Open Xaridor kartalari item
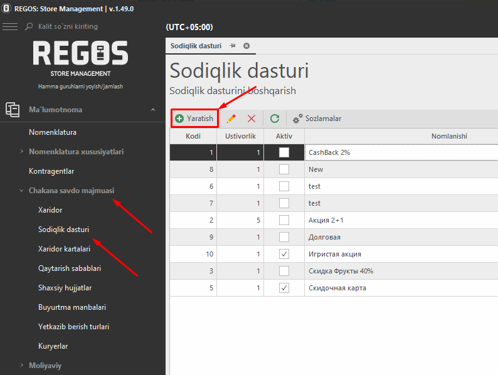Screen dimensions: 498x375 point(64,249)
